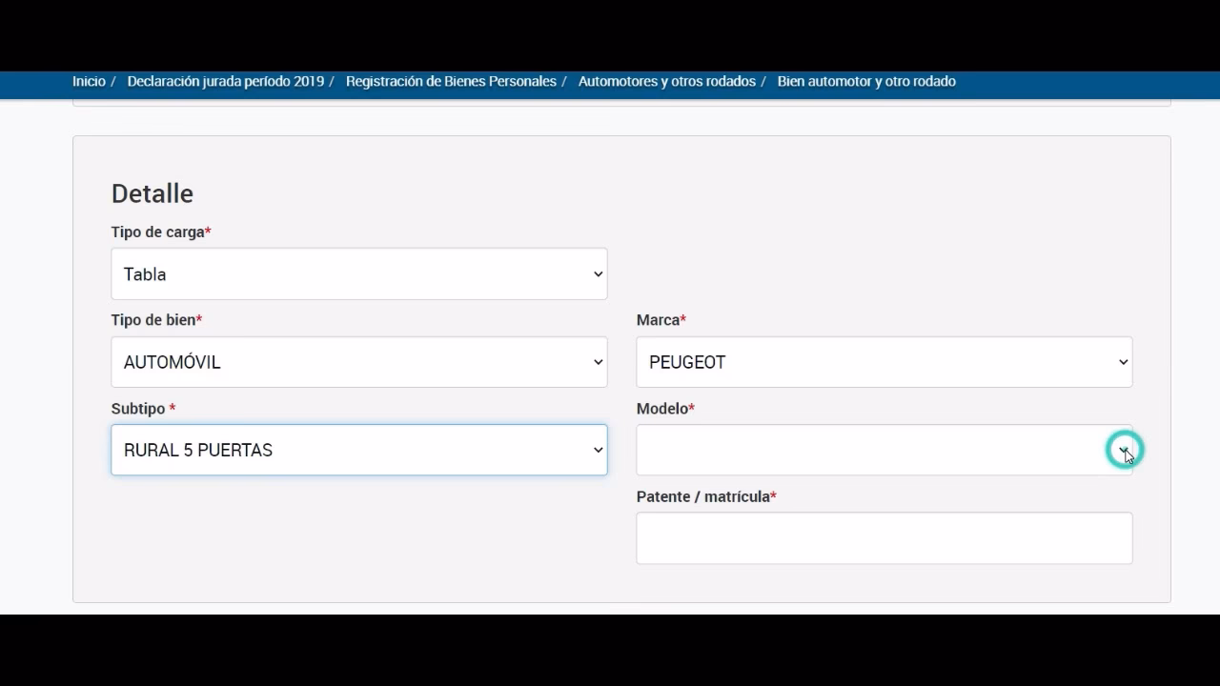Viewport: 1220px width, 686px height.
Task: Open the dropdown showing PEUGEOT
Action: coord(884,362)
